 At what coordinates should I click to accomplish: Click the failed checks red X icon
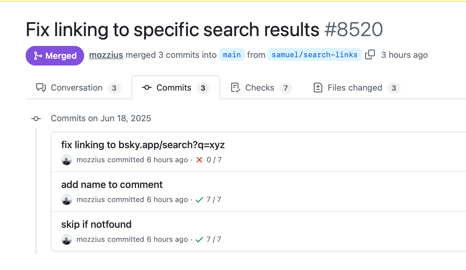point(199,160)
